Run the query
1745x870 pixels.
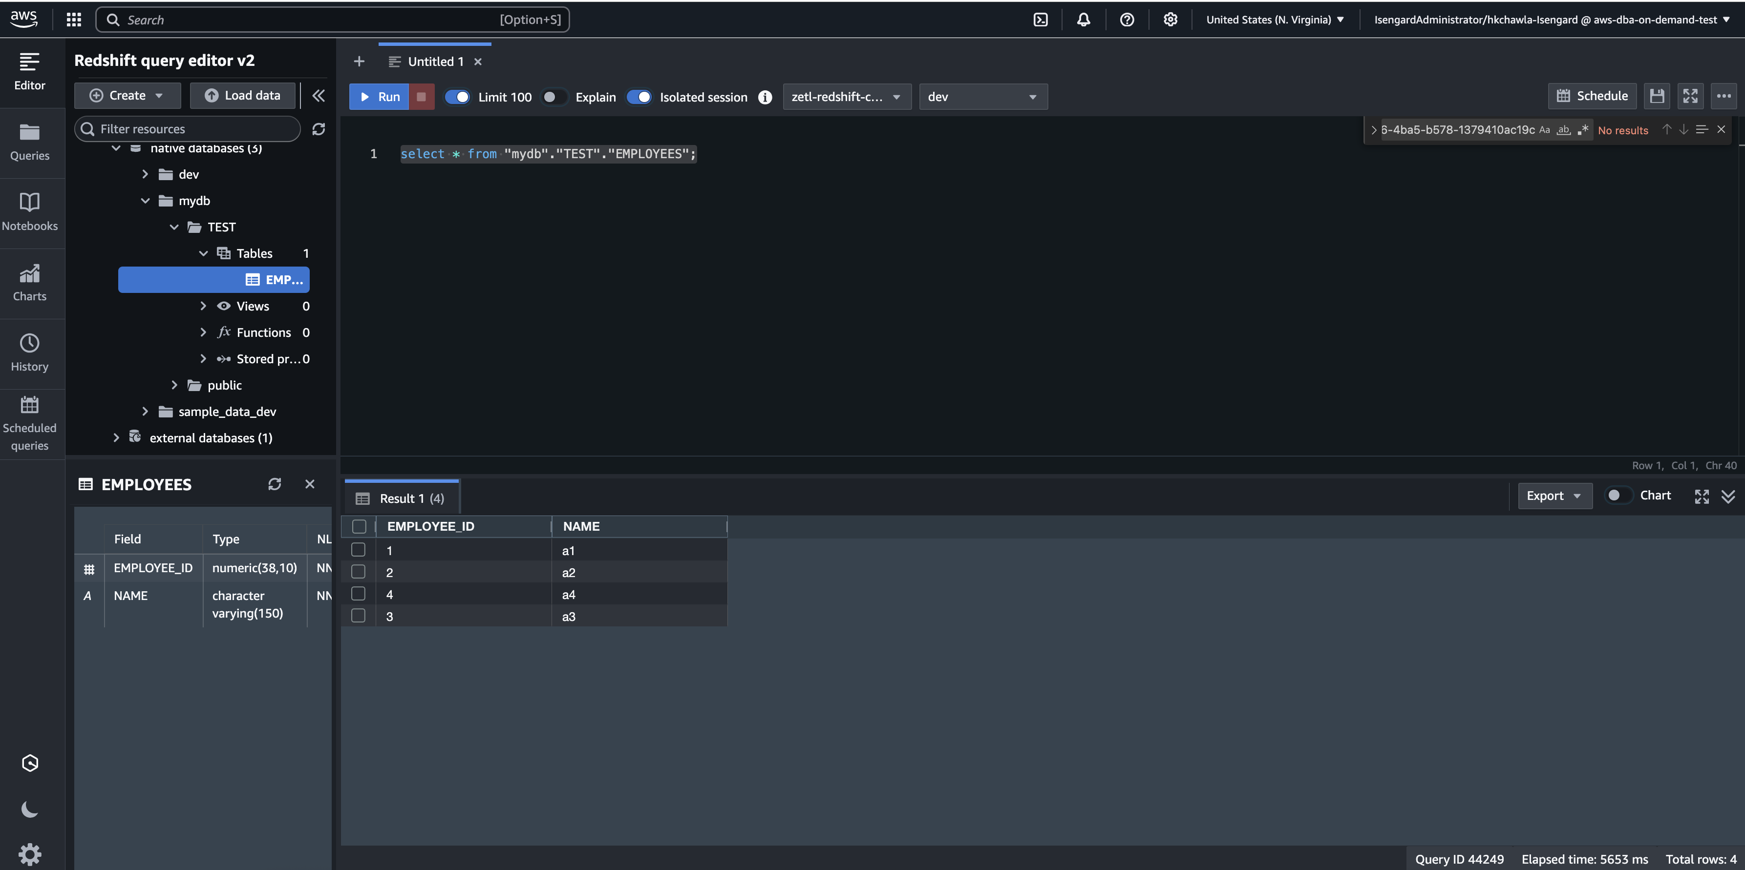point(380,97)
